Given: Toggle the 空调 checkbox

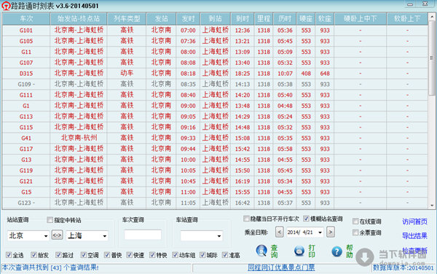Looking at the screenshot, I should [x=83, y=255].
